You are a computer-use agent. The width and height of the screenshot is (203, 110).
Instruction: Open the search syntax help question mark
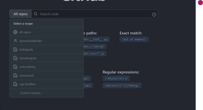tap(154, 14)
